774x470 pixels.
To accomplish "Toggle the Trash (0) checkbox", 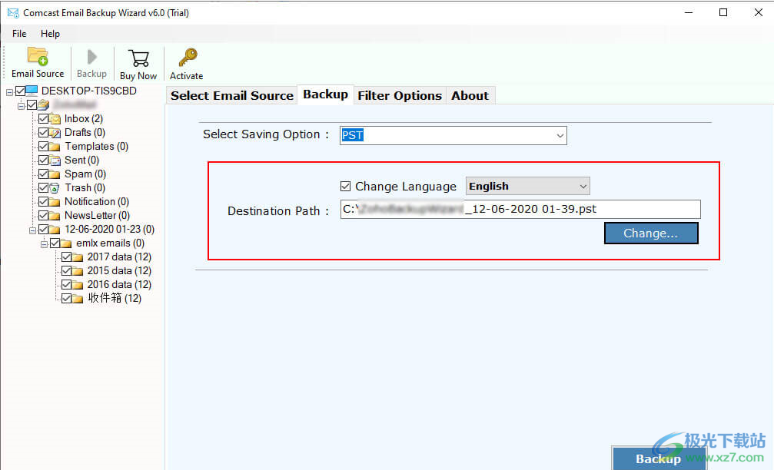I will (44, 188).
